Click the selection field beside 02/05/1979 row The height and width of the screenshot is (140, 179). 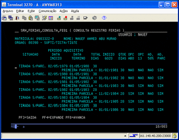point(16,67)
